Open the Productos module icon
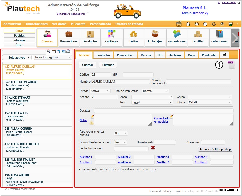 click(x=90, y=38)
